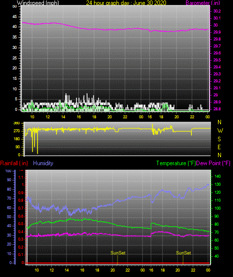Click barometer scale value 28.8
The height and width of the screenshot is (277, 233).
point(217,109)
